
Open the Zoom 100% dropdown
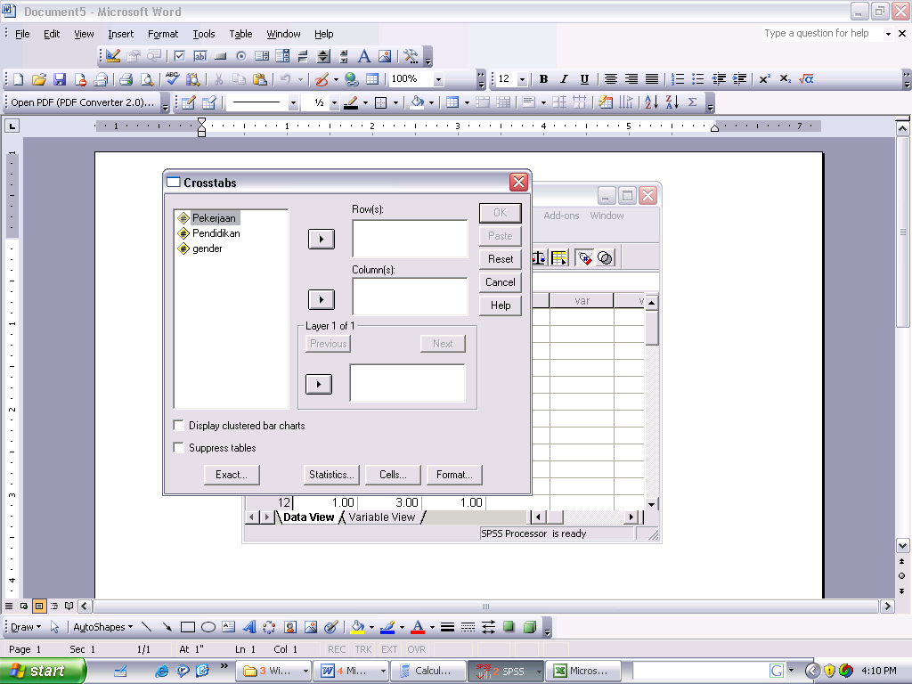pyautogui.click(x=438, y=79)
